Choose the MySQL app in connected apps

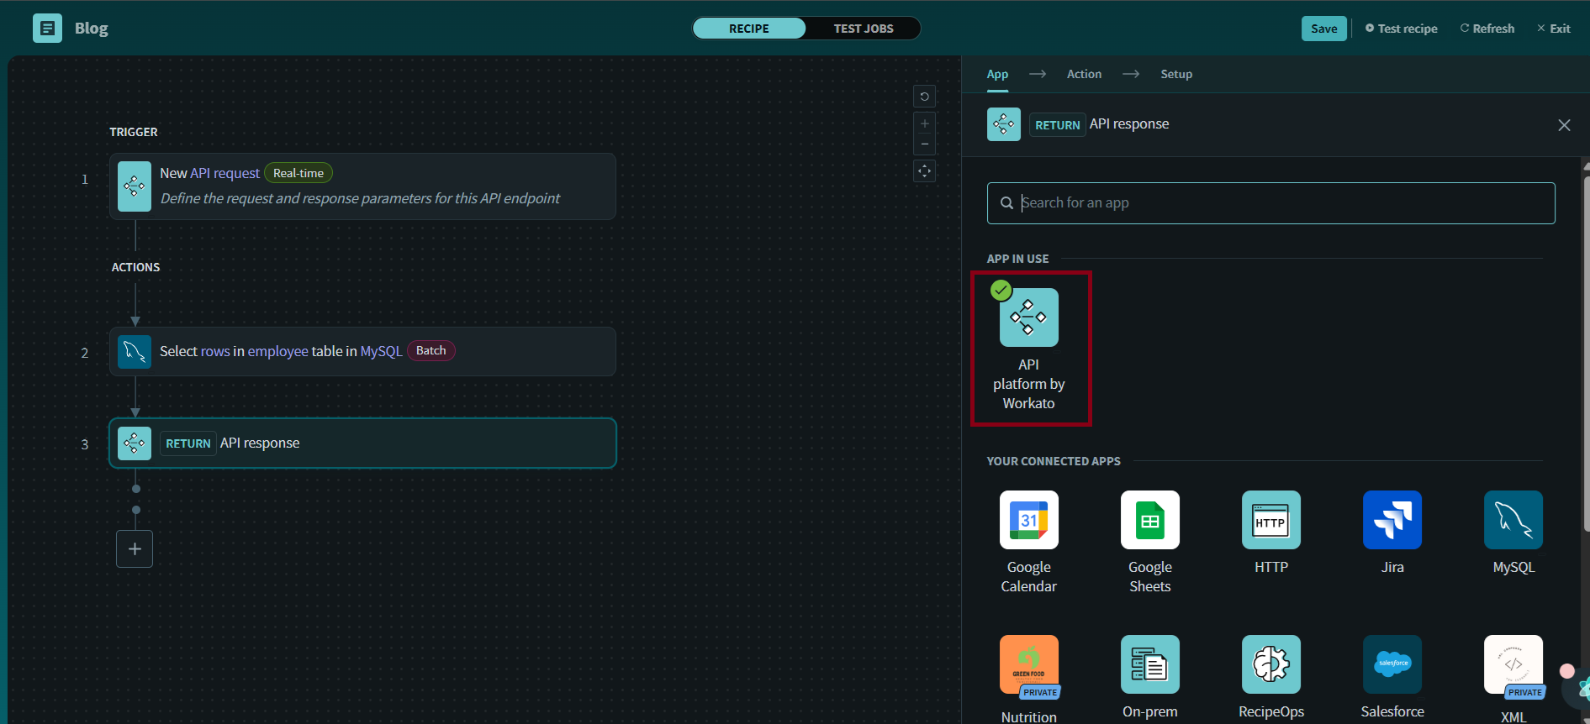pos(1513,533)
